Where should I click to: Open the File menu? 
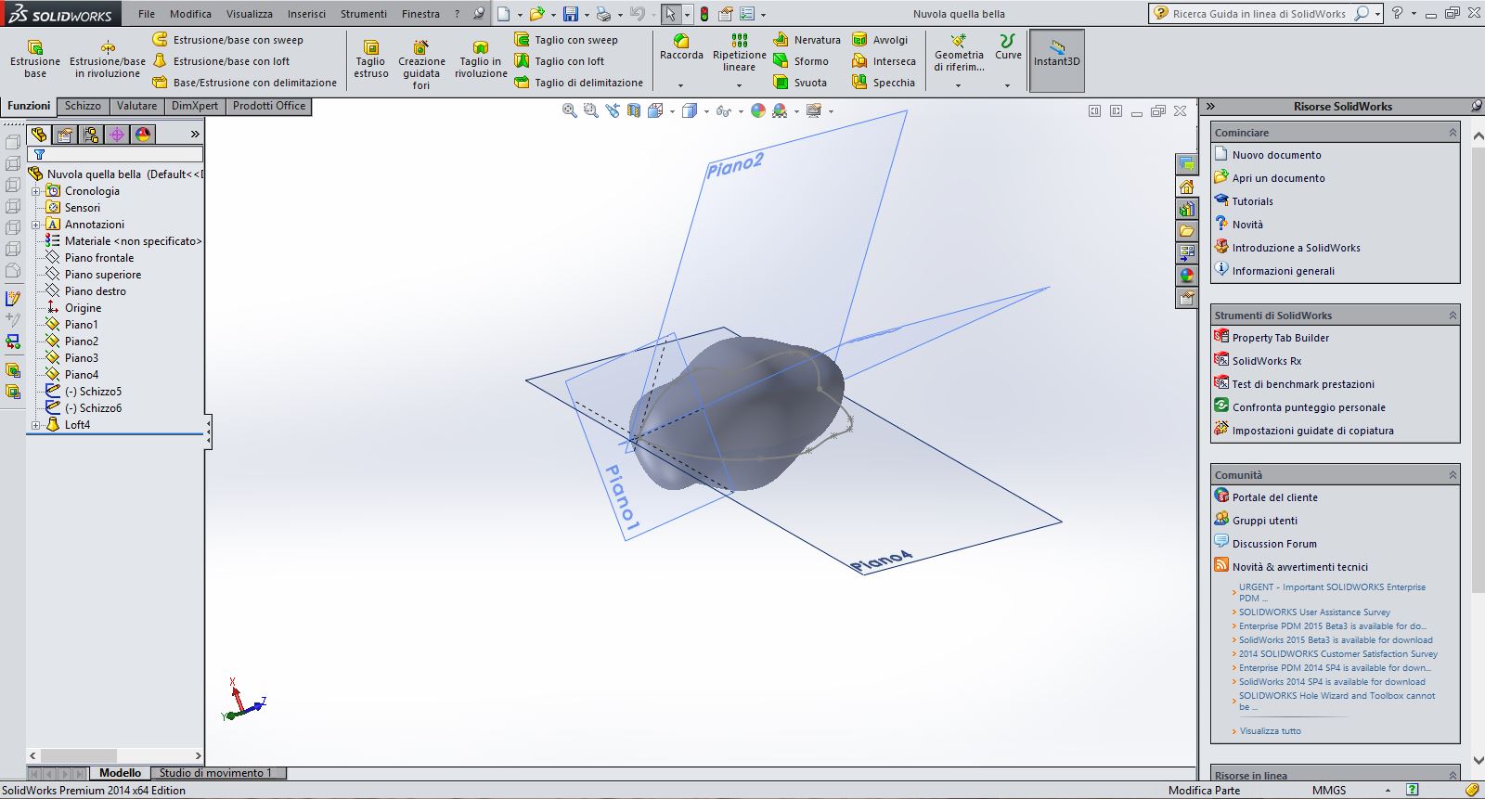point(147,14)
